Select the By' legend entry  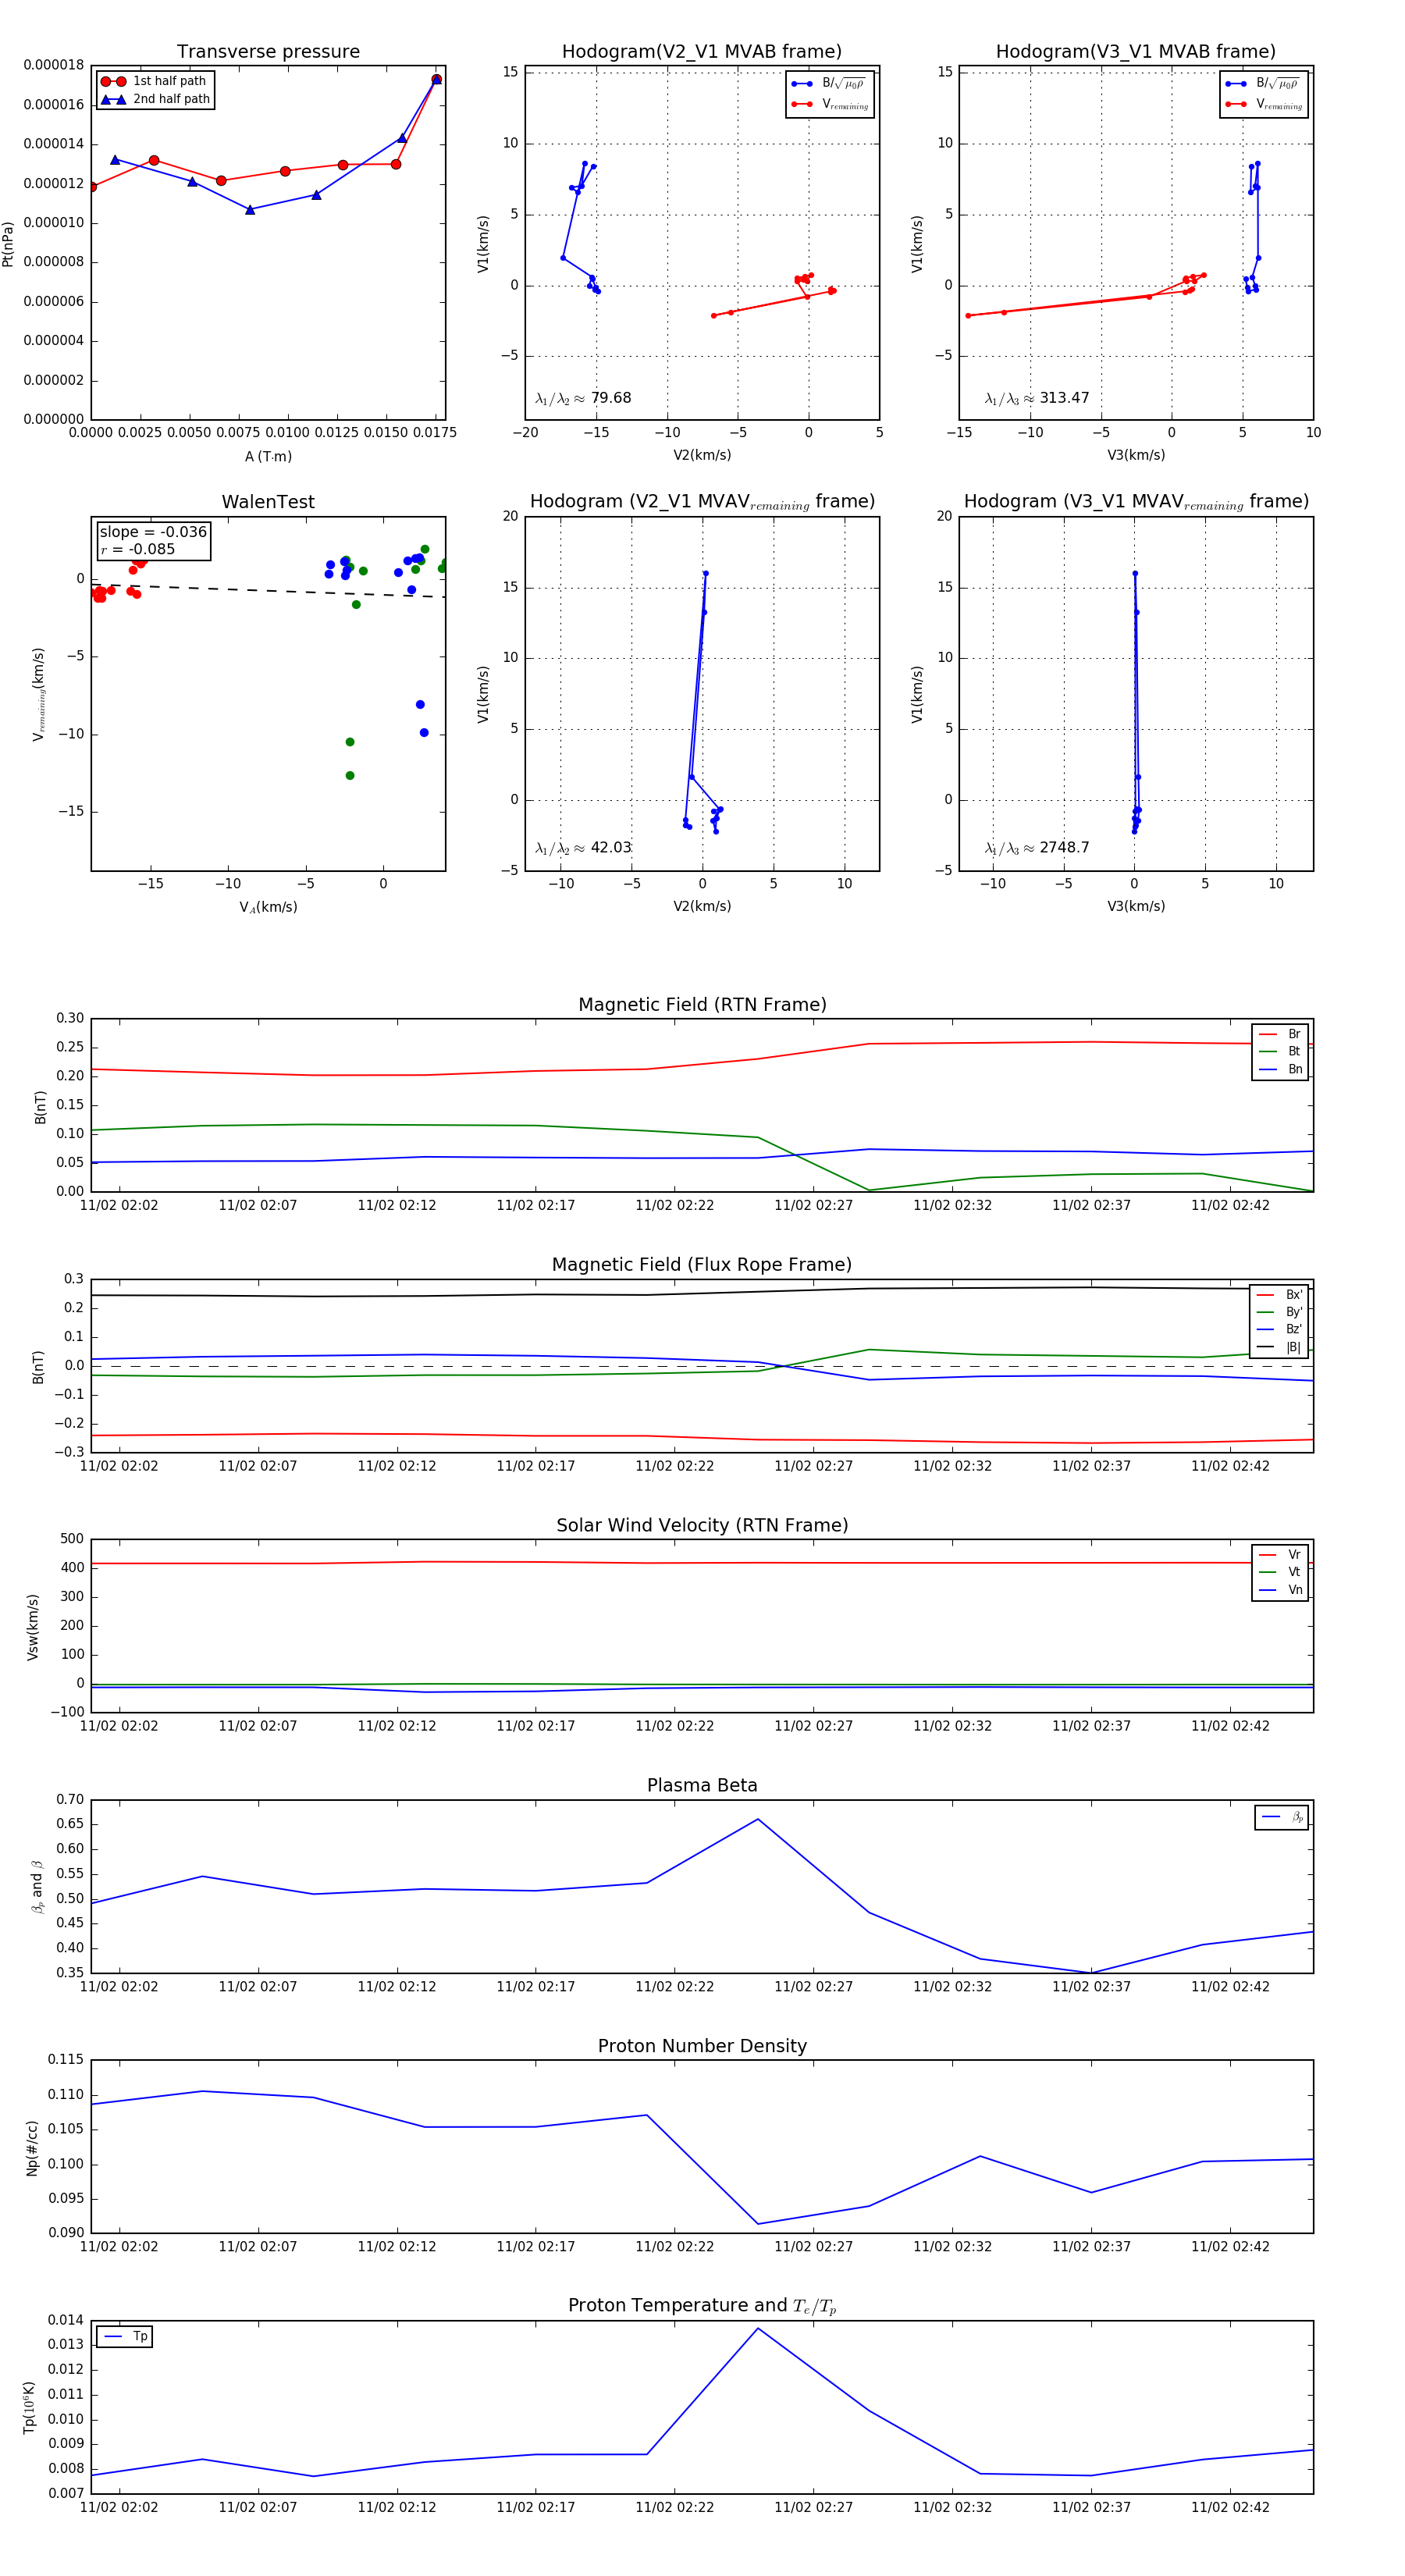tap(1279, 1313)
